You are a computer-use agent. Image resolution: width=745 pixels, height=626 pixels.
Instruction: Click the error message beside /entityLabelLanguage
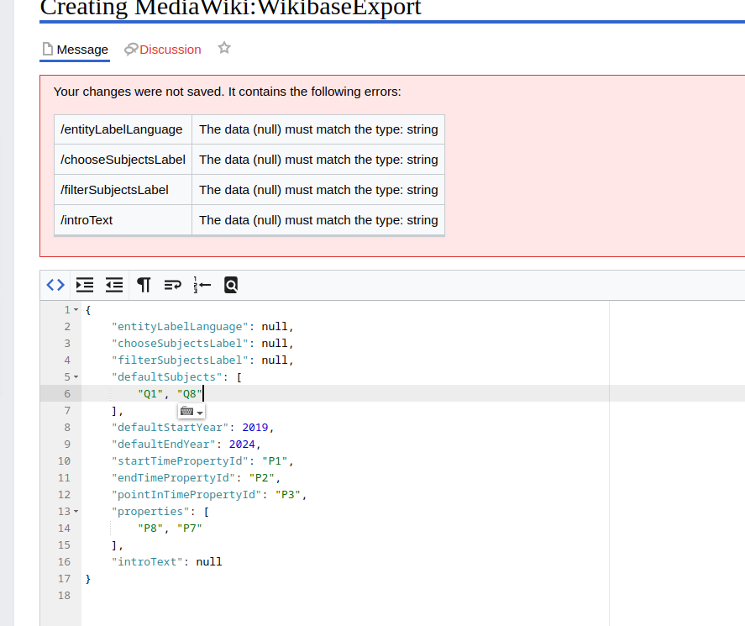click(x=318, y=129)
